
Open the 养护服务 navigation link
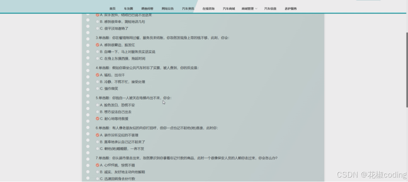(x=291, y=8)
